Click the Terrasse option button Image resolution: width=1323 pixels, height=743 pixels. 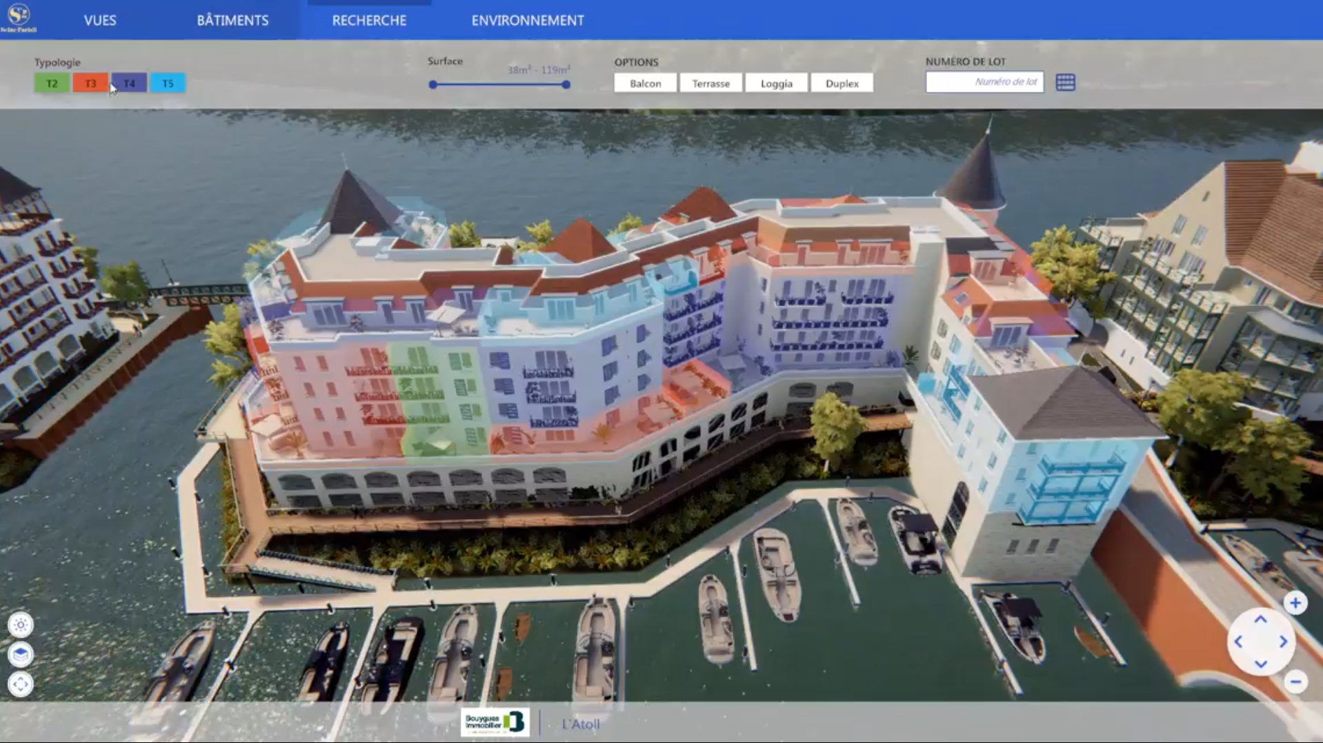pyautogui.click(x=710, y=83)
